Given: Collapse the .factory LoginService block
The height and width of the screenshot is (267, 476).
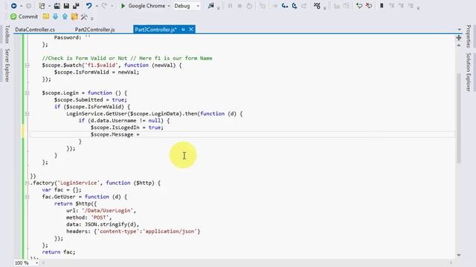Looking at the screenshot, I should click(x=27, y=183).
